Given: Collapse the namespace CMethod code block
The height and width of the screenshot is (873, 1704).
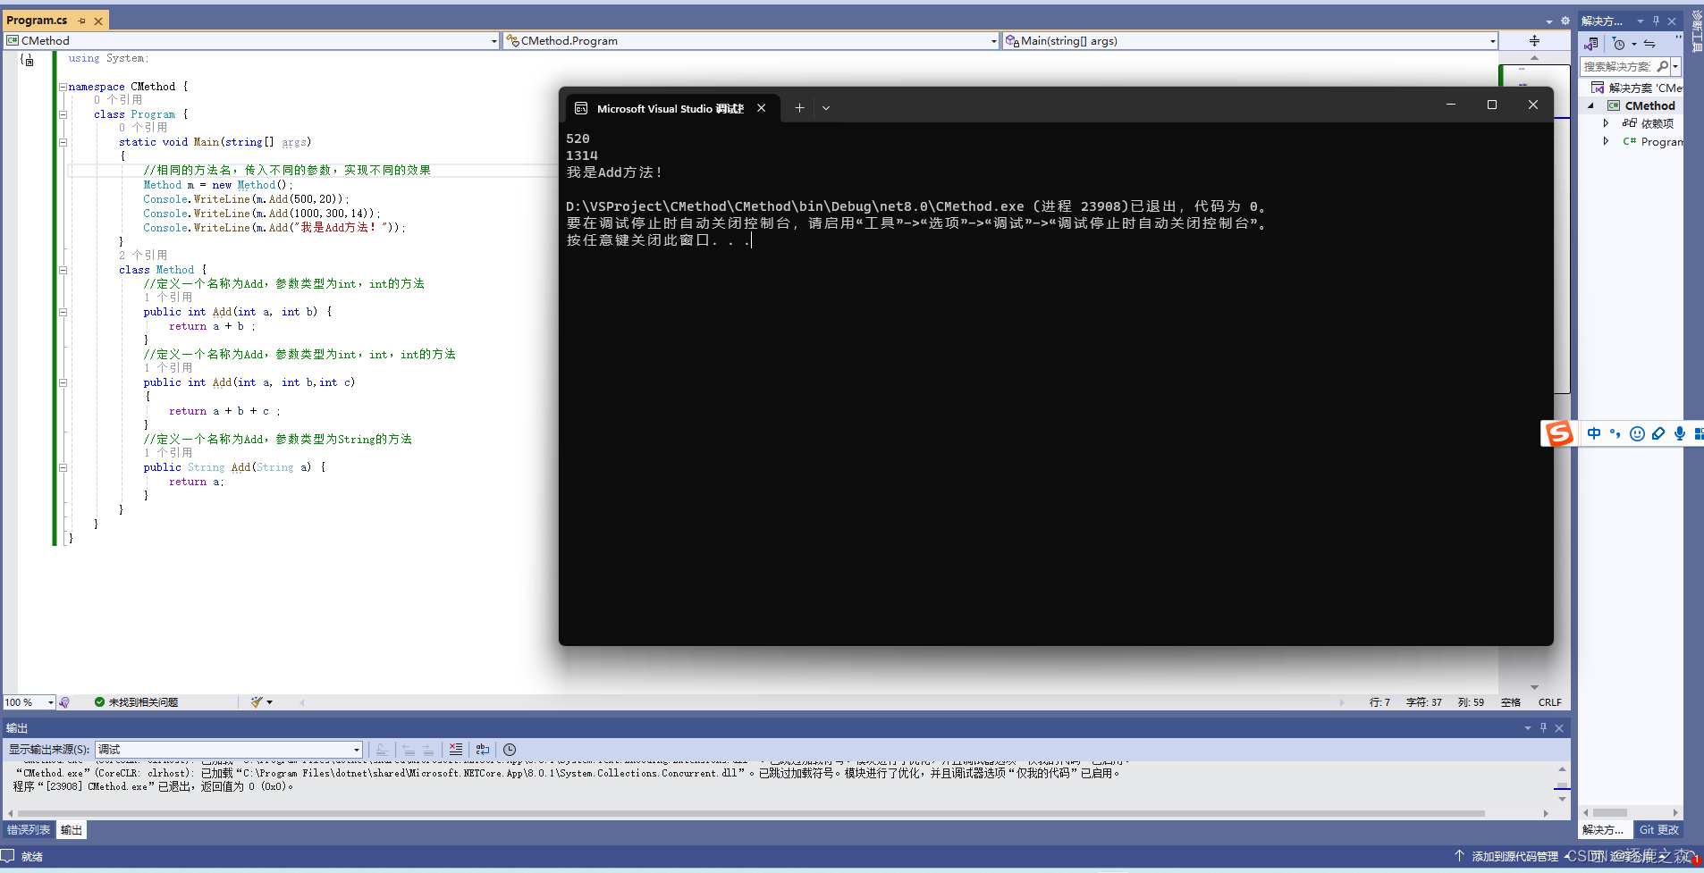Looking at the screenshot, I should (x=63, y=87).
